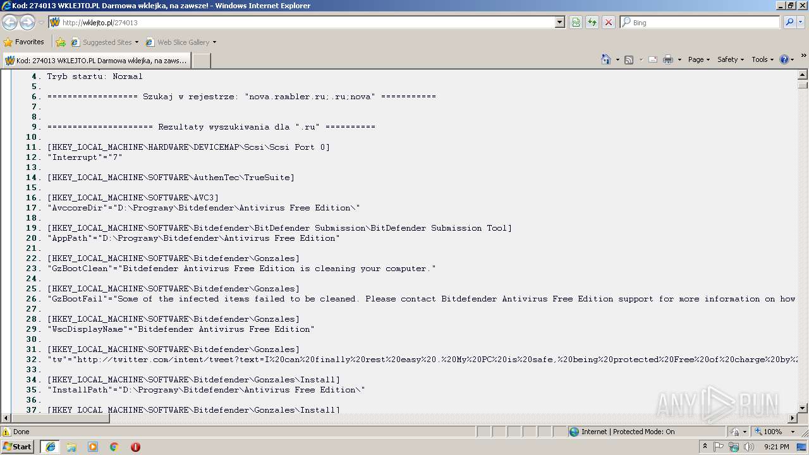Show more command bar items chevron
809x455 pixels.
[x=803, y=56]
